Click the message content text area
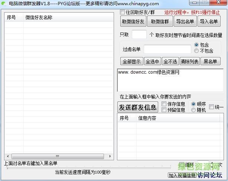This screenshot has height=181, width=228. (x=170, y=80)
